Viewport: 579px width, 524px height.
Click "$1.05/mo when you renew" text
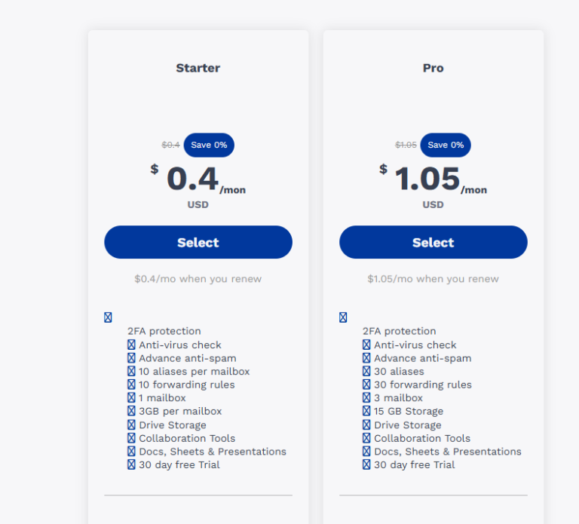(433, 279)
